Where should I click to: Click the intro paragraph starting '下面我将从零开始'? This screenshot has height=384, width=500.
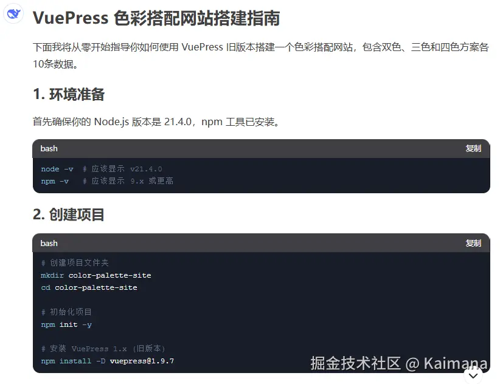pos(261,55)
